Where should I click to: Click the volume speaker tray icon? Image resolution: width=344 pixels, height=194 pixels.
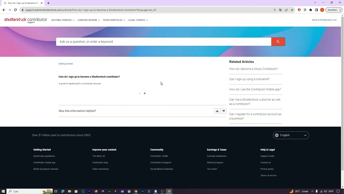click(325, 191)
